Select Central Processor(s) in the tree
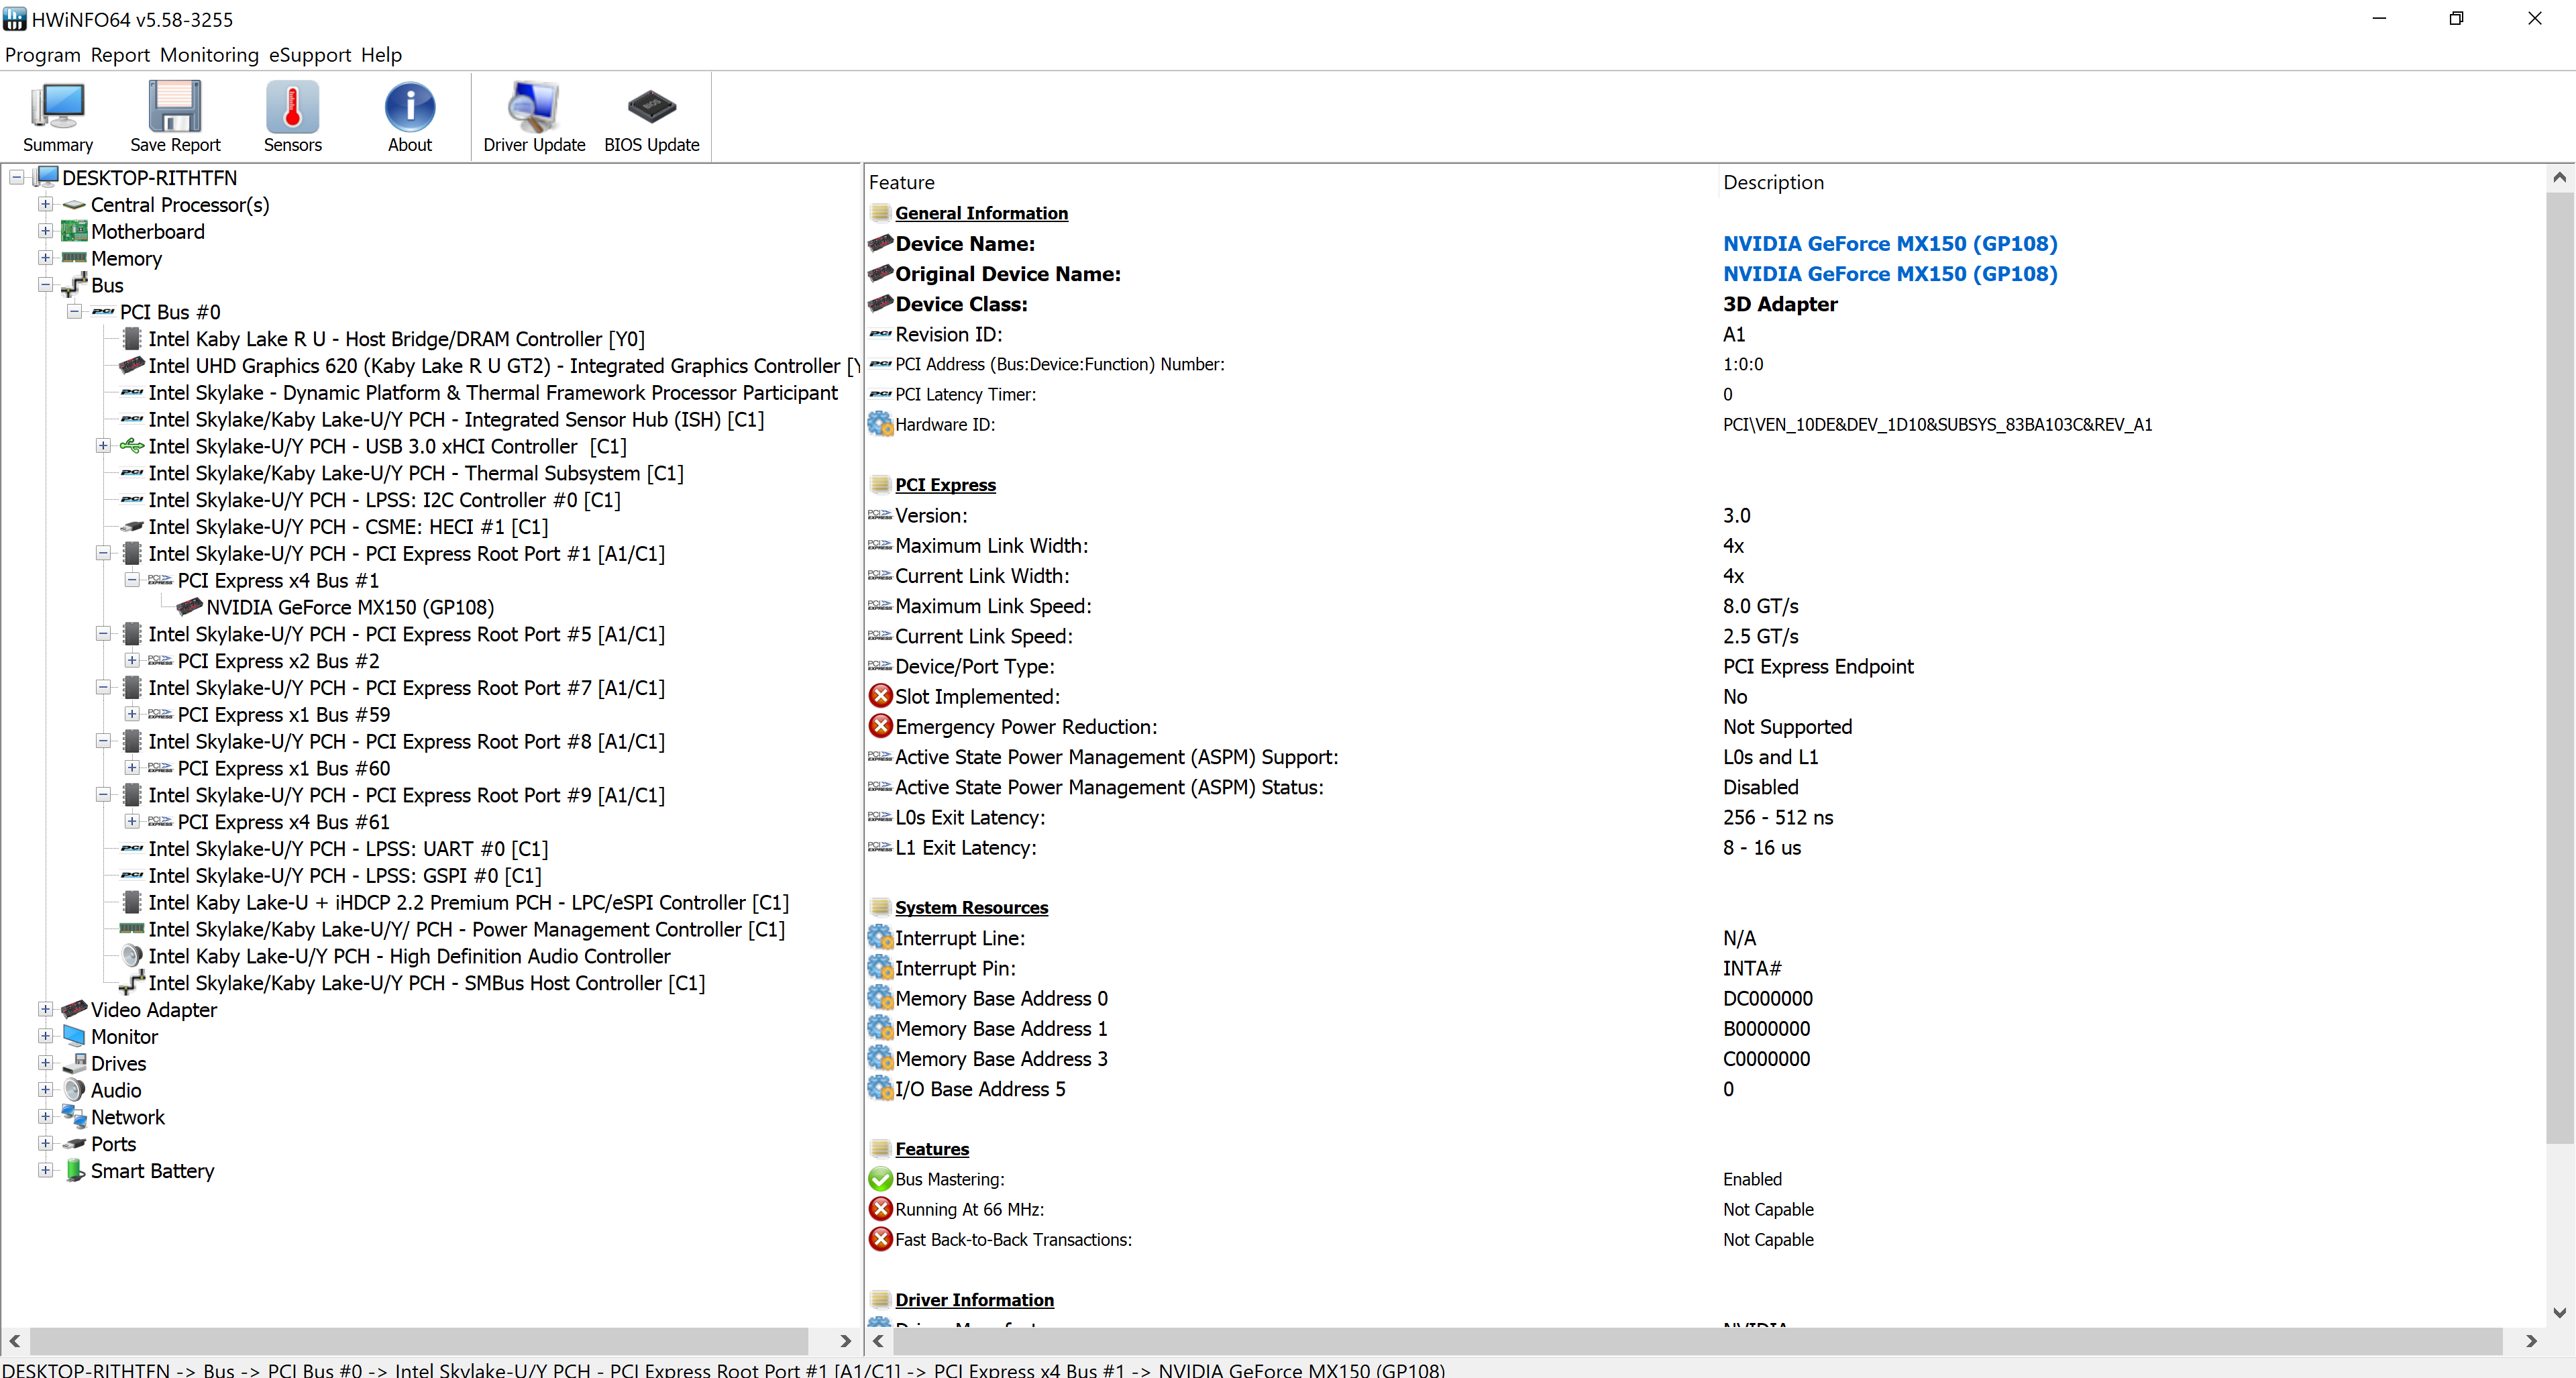2576x1378 pixels. tap(180, 205)
